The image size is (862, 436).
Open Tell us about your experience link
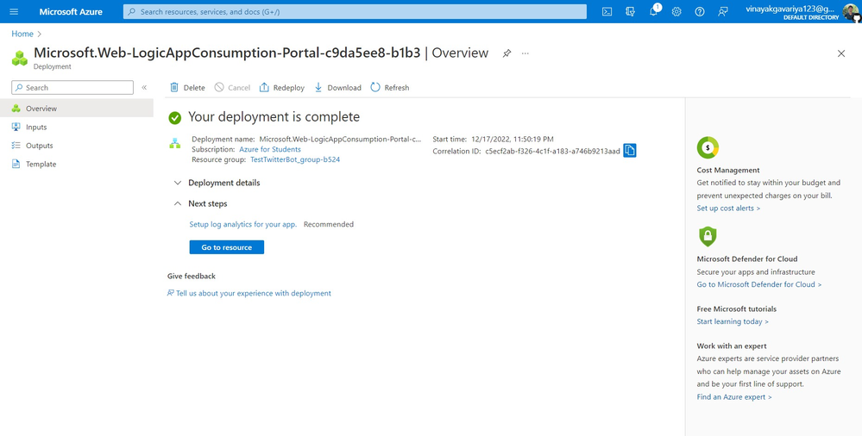[x=249, y=293]
